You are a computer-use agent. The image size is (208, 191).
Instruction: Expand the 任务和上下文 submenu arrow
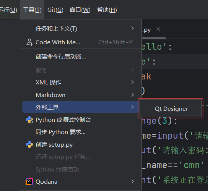132,28
